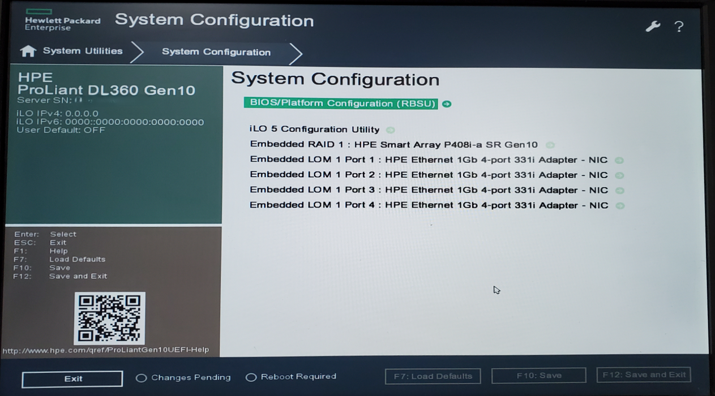
Task: Click the wrench settings icon
Action: coord(653,26)
